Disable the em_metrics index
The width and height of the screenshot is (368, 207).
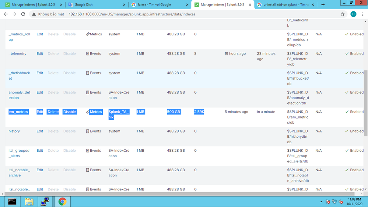pyautogui.click(x=69, y=112)
